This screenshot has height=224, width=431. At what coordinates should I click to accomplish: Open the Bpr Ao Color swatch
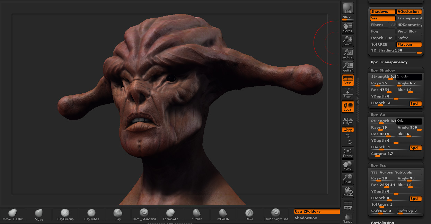tap(409, 121)
